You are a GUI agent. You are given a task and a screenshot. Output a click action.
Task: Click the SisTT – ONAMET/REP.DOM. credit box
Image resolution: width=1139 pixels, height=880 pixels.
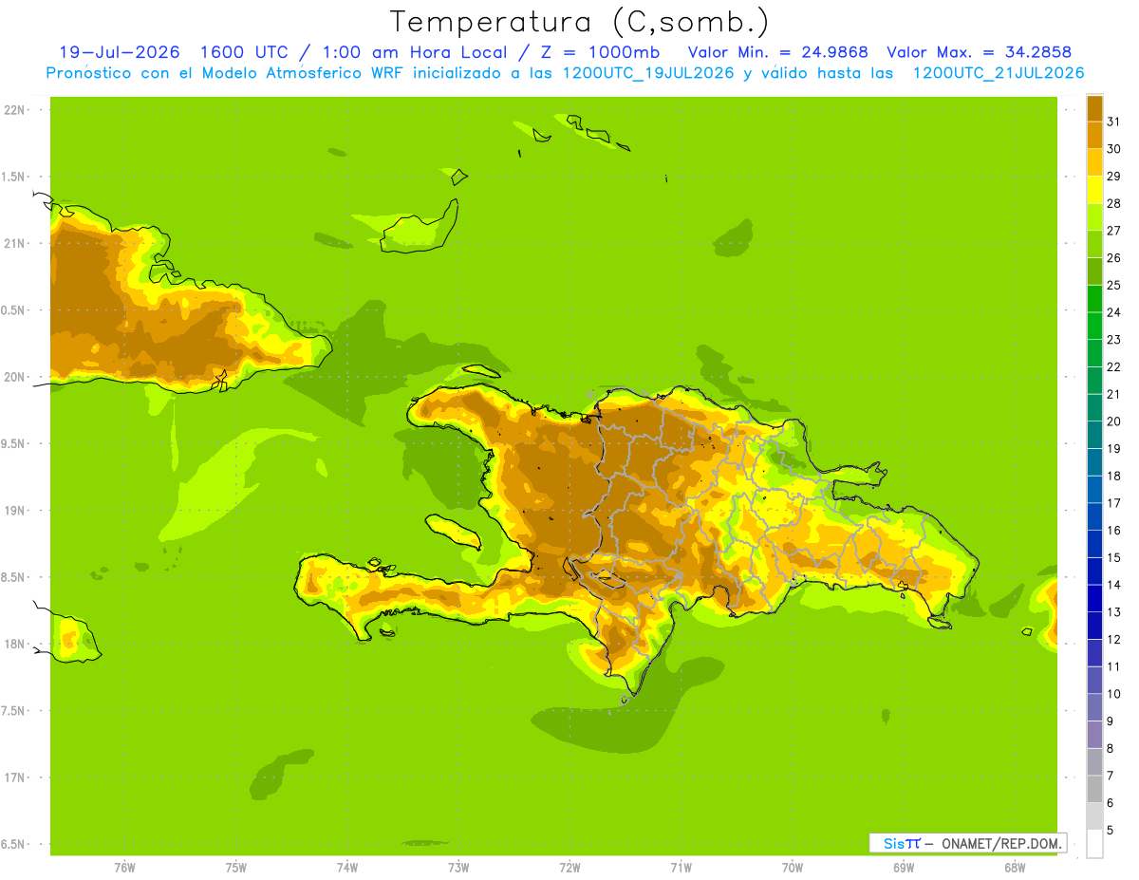[967, 843]
